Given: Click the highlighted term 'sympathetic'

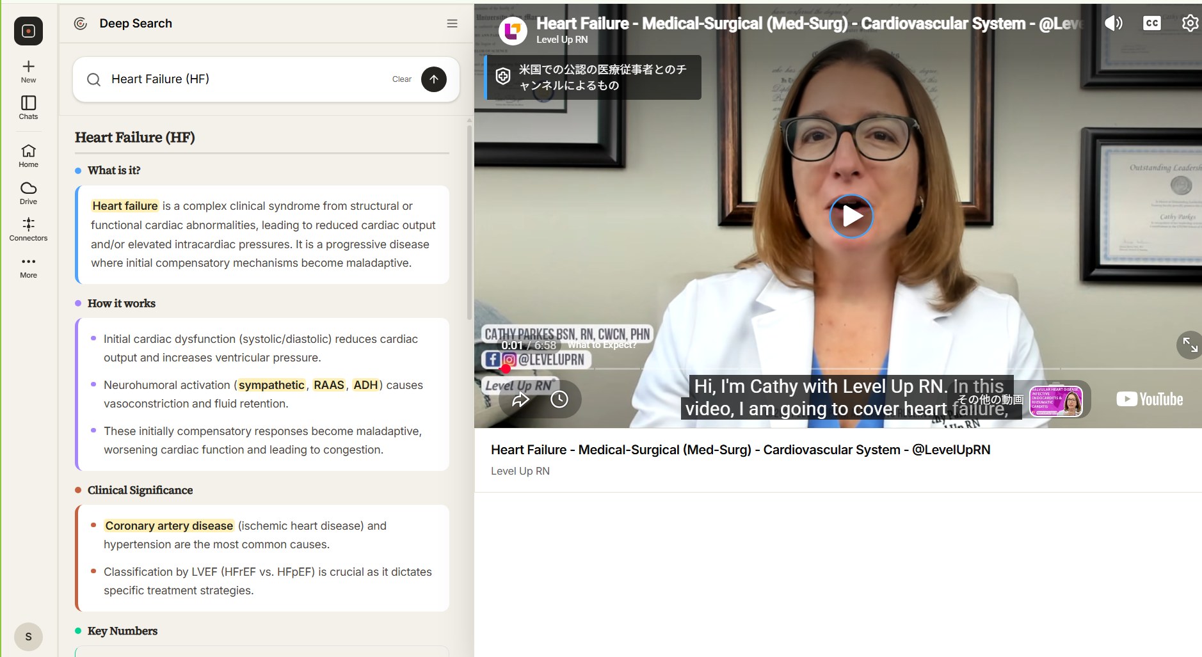Looking at the screenshot, I should 271,385.
